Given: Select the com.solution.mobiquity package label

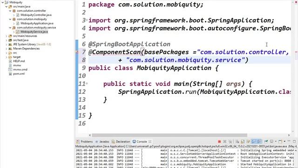Looking at the screenshot, I should [x=32, y=19].
